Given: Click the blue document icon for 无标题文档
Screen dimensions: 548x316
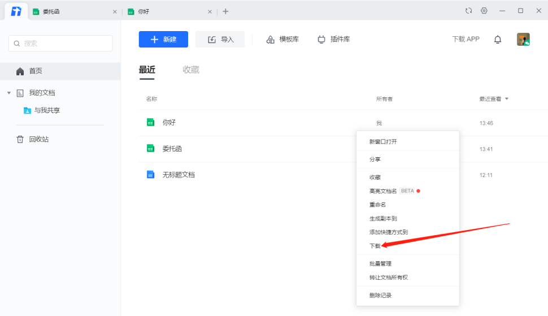Looking at the screenshot, I should tap(150, 175).
